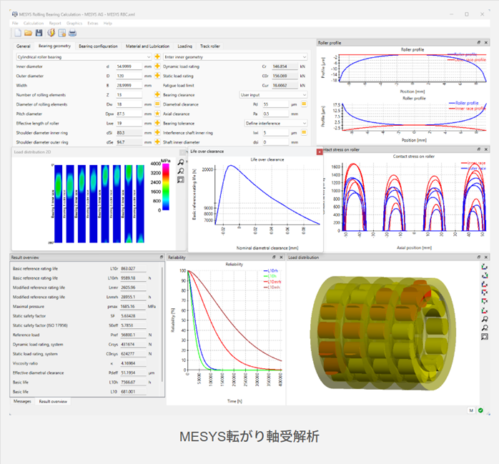Close the Life over clearance panel
Image resolution: width=499 pixels, height=464 pixels.
pos(320,152)
